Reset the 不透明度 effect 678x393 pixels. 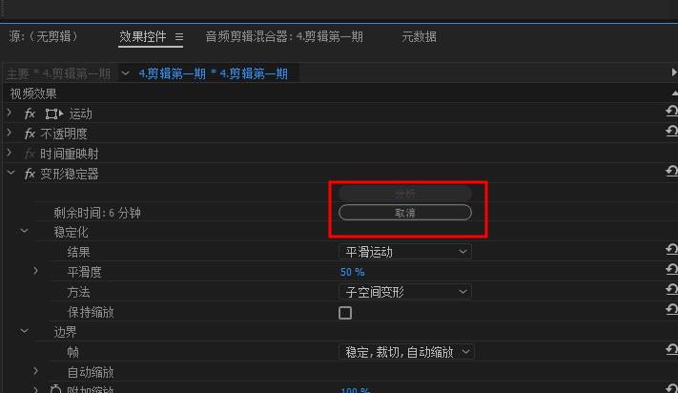671,131
